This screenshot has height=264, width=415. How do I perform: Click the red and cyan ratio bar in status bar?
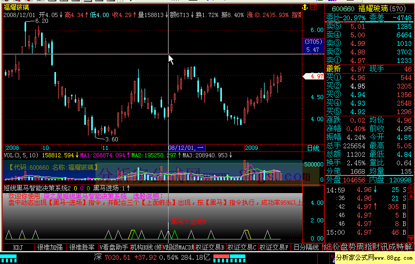[229, 258]
